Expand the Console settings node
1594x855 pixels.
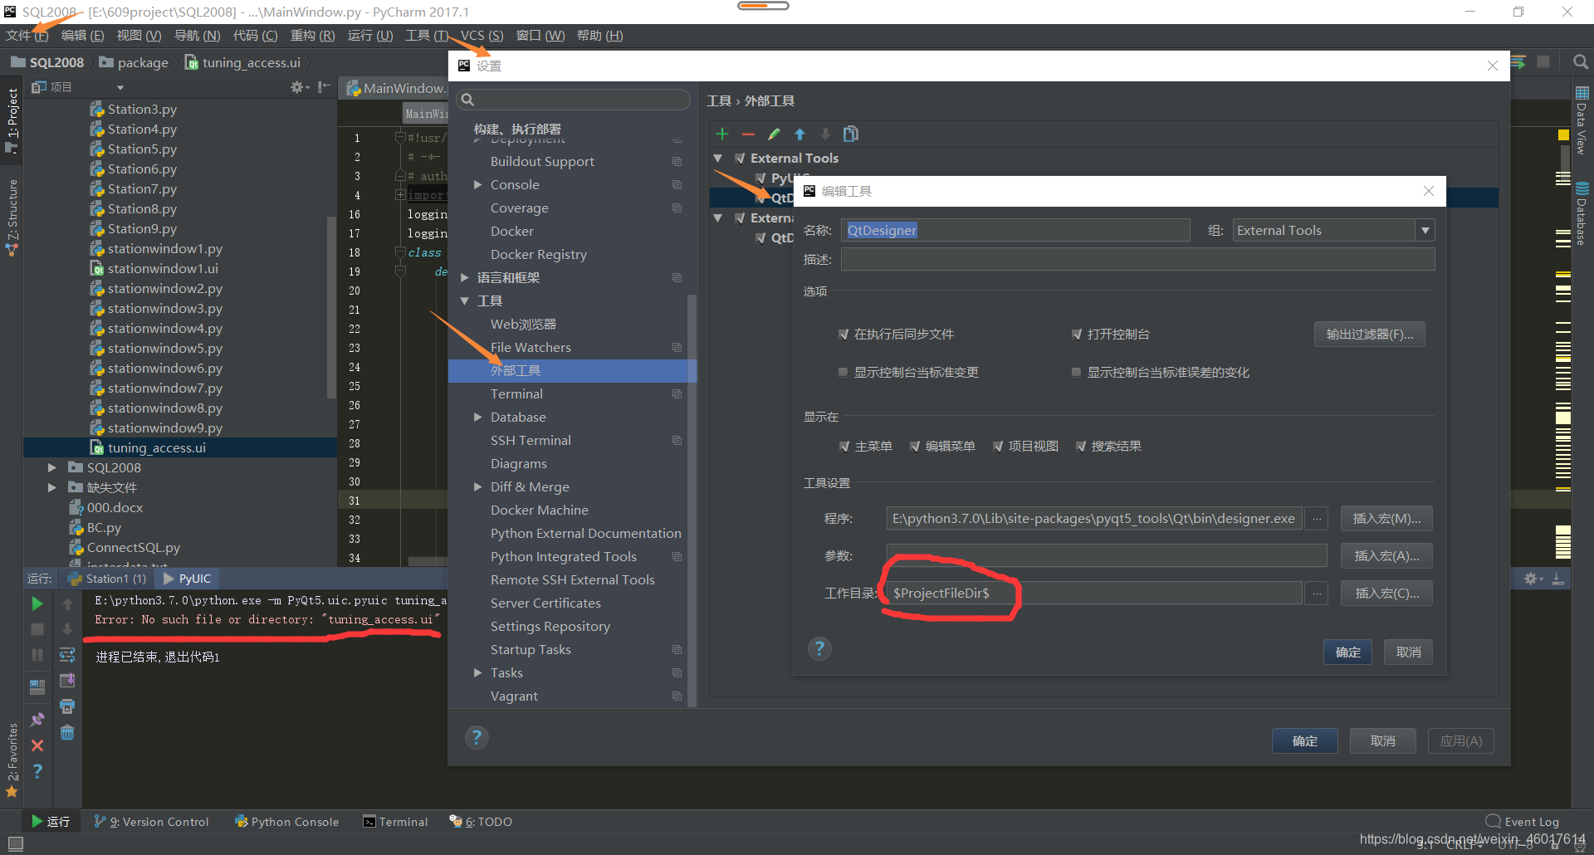[x=478, y=184]
